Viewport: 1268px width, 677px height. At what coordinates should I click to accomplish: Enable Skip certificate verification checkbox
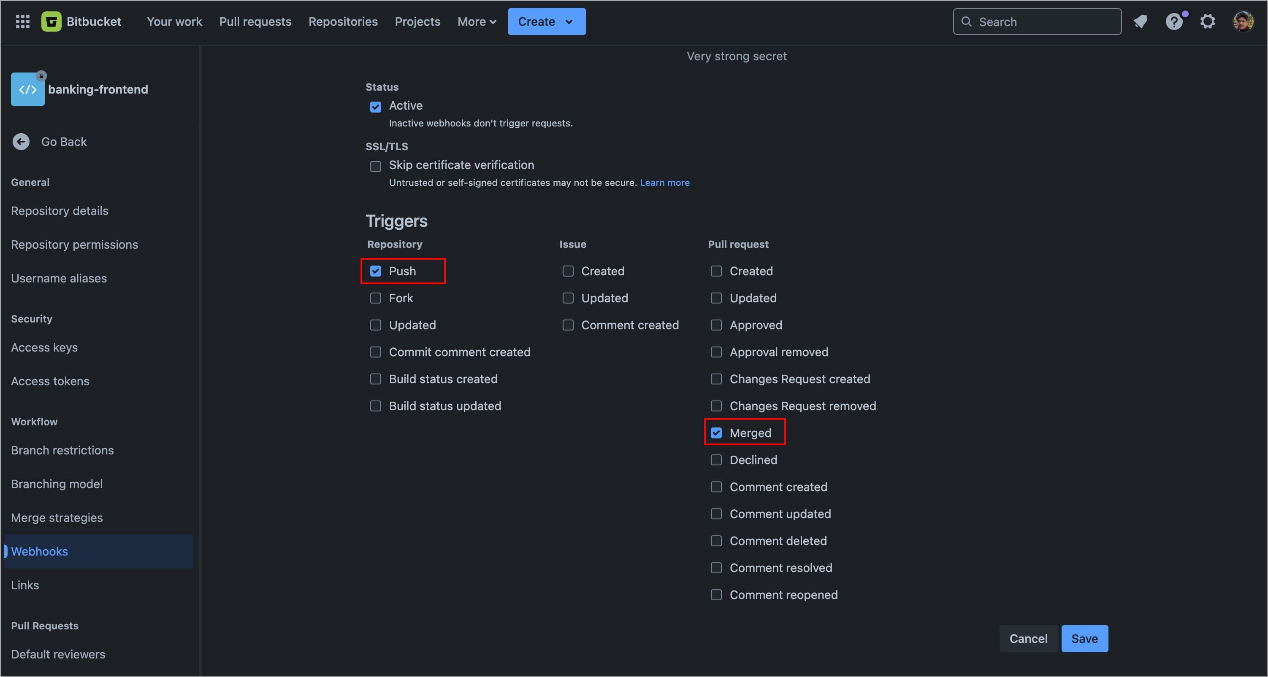[x=376, y=166]
